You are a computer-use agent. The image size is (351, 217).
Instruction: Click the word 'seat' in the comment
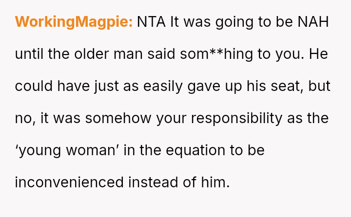287,87
